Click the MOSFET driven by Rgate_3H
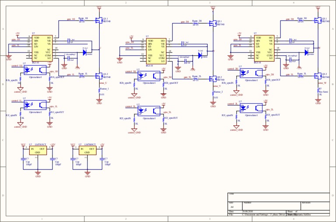 (318, 21)
